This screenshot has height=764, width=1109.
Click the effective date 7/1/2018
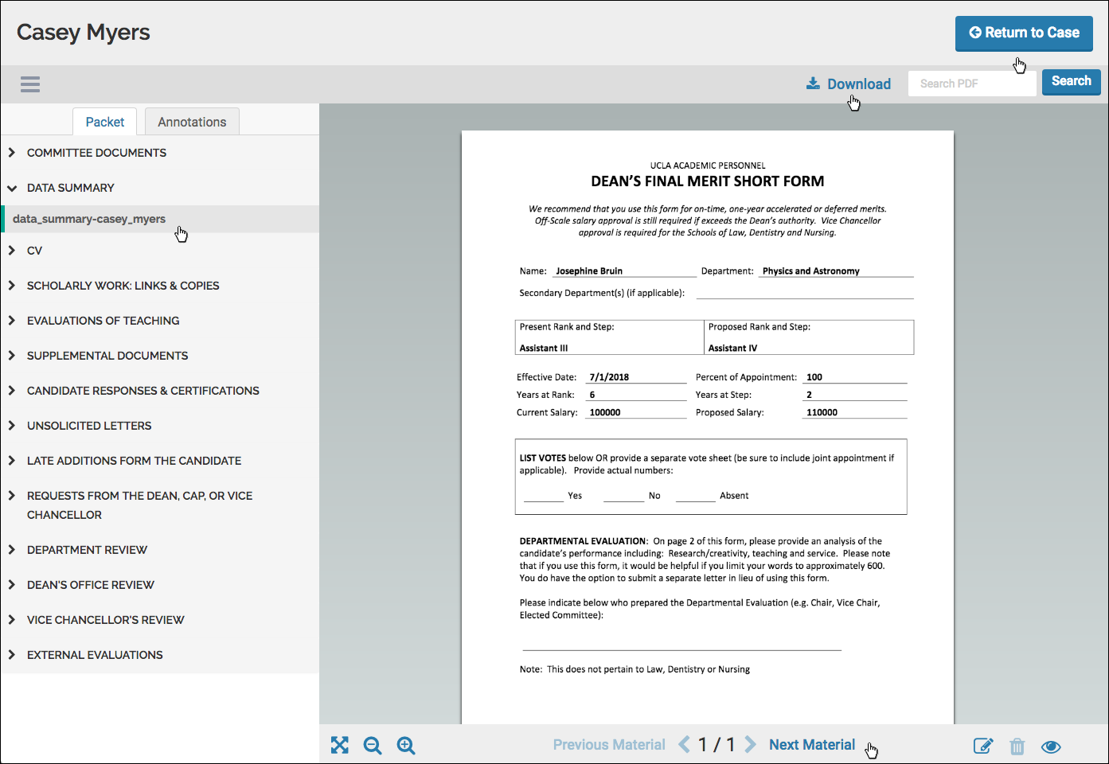click(x=609, y=377)
